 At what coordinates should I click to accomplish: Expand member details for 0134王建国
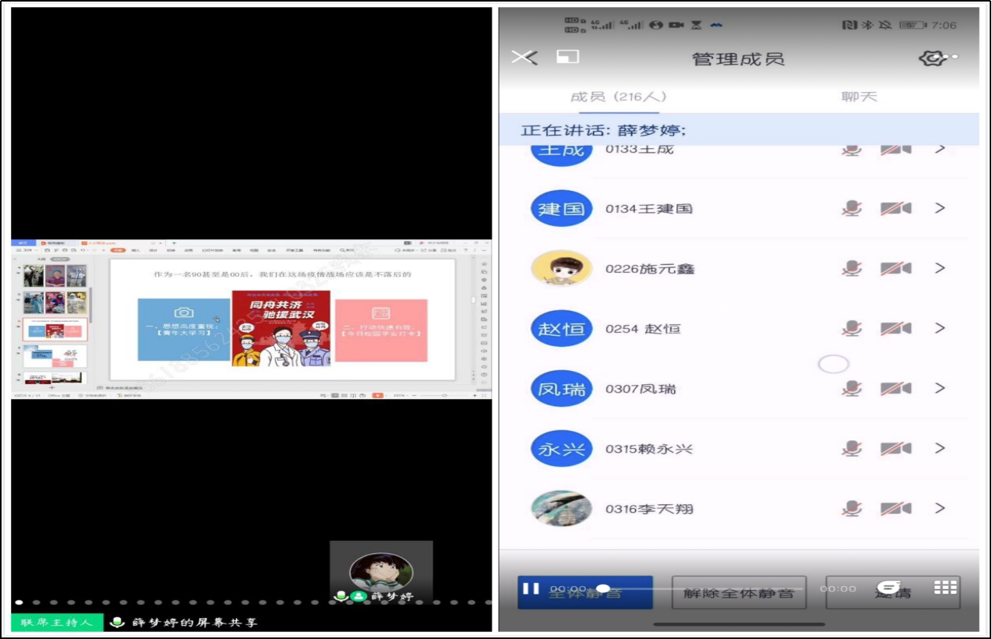(941, 208)
